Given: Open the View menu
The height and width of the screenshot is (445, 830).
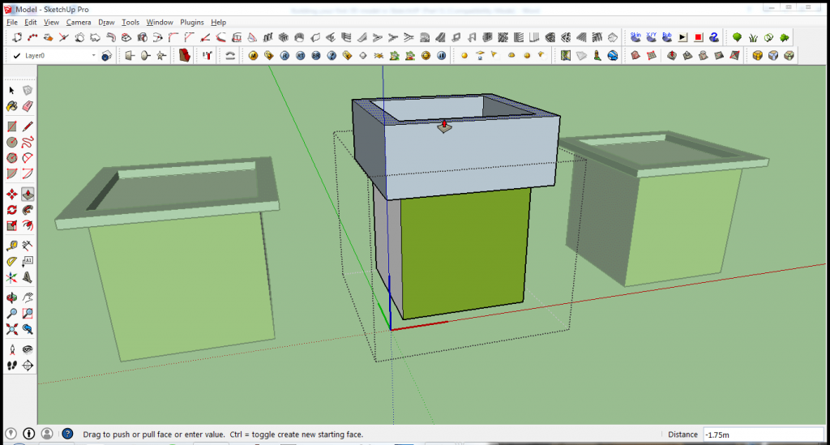Looking at the screenshot, I should pyautogui.click(x=51, y=22).
